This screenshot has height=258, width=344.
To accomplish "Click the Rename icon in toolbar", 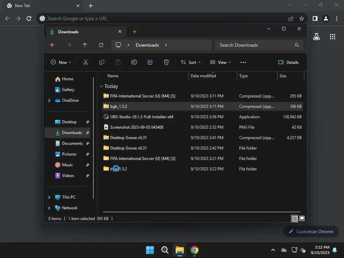I will pos(134,62).
